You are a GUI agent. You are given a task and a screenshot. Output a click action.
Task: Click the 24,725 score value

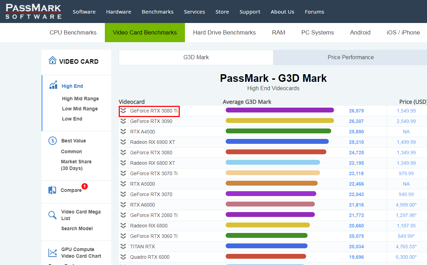click(356, 153)
